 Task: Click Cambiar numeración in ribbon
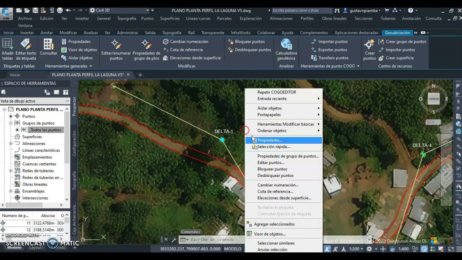coord(186,42)
